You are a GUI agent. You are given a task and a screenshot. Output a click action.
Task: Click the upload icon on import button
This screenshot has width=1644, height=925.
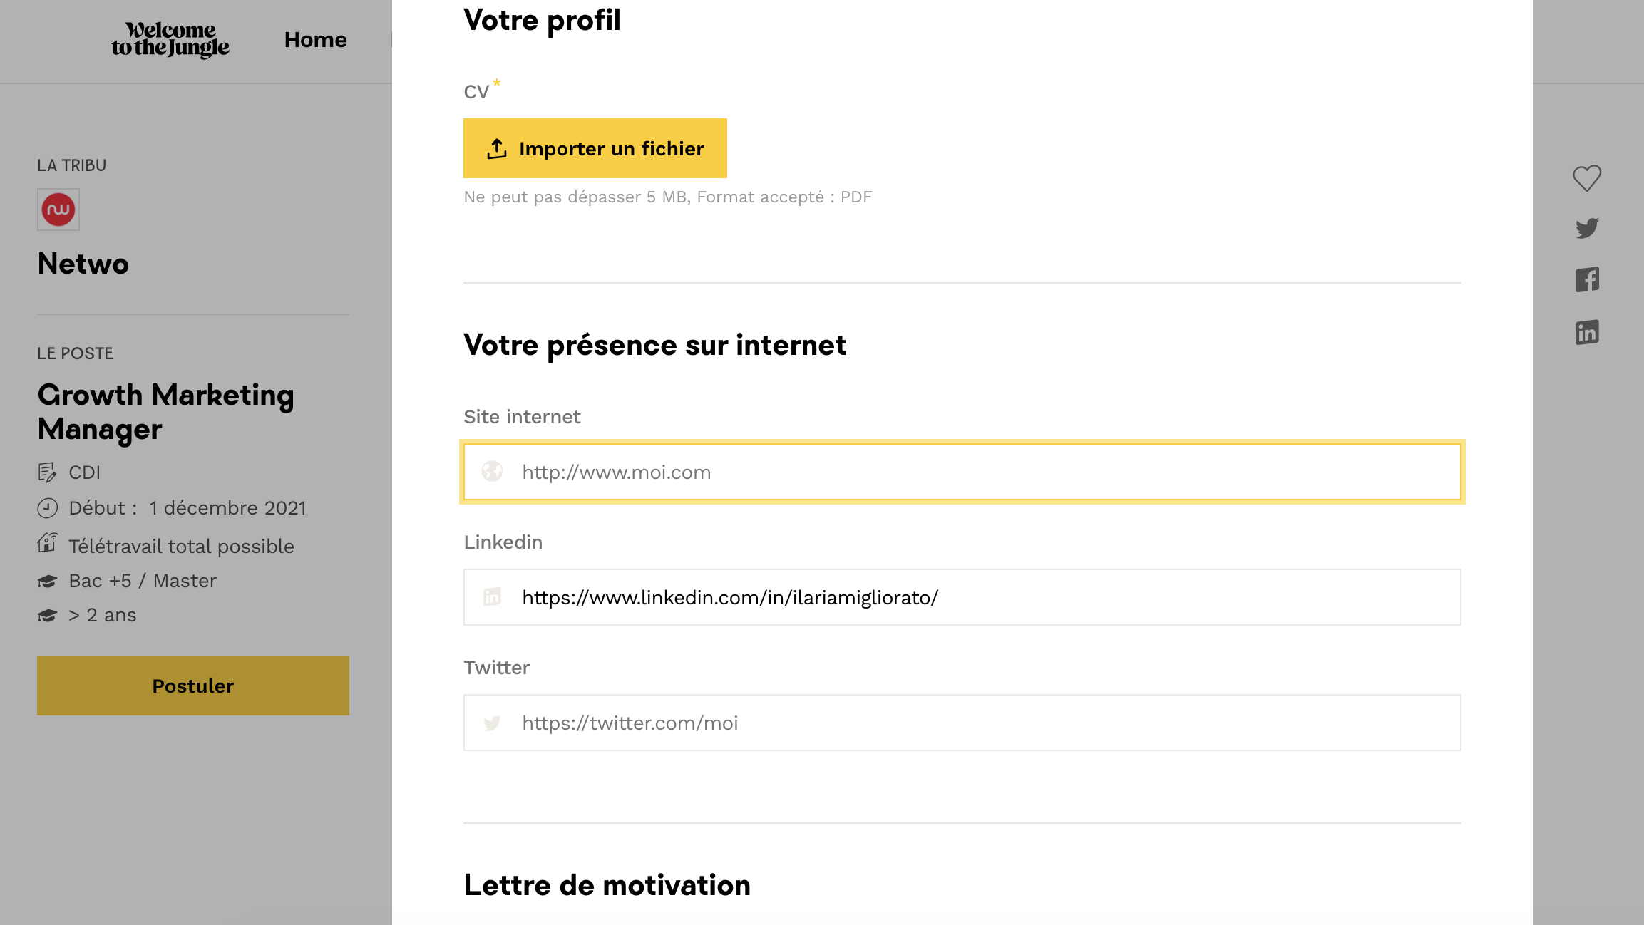497,148
